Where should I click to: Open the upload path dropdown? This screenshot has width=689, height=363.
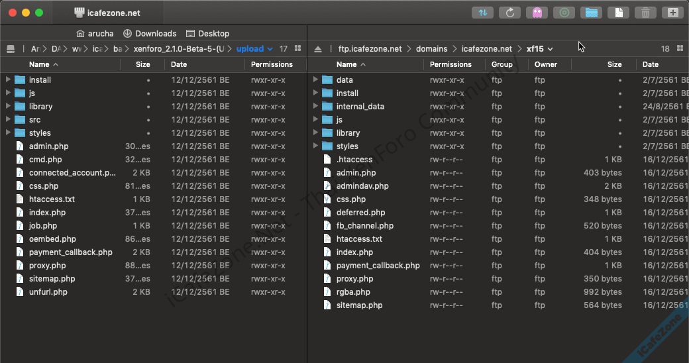(254, 49)
